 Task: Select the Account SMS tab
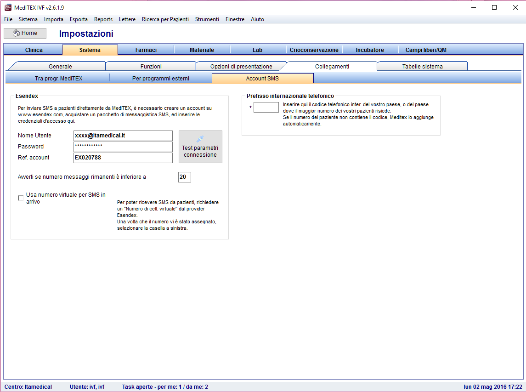click(262, 78)
